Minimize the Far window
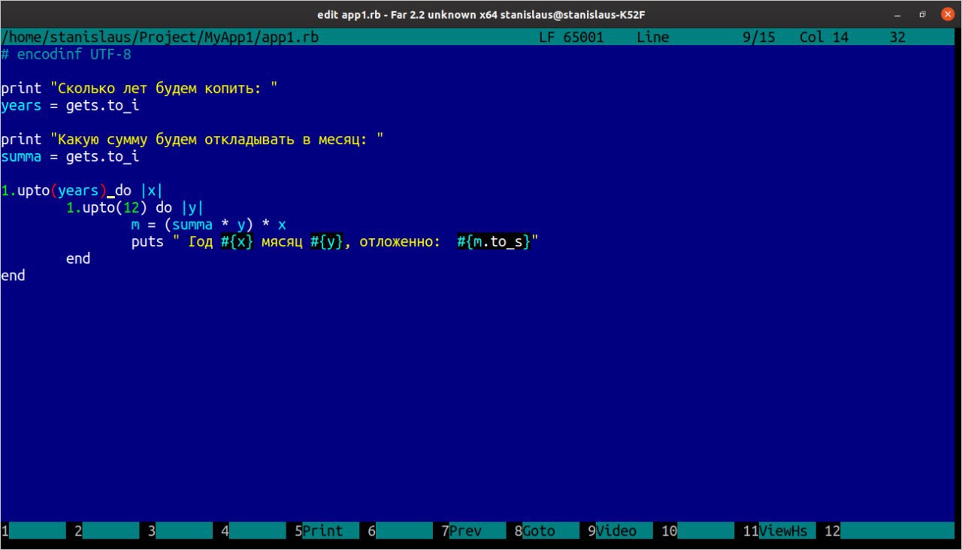Viewport: 962px width, 550px height. [x=897, y=14]
